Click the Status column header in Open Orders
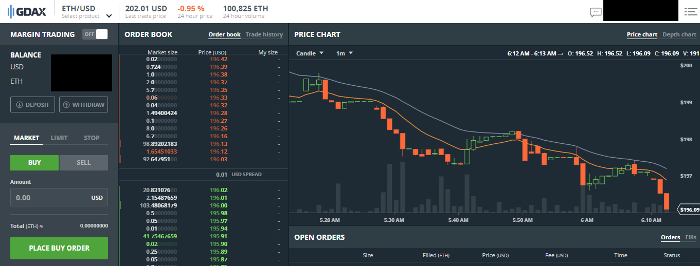The width and height of the screenshot is (700, 266). pos(671,255)
